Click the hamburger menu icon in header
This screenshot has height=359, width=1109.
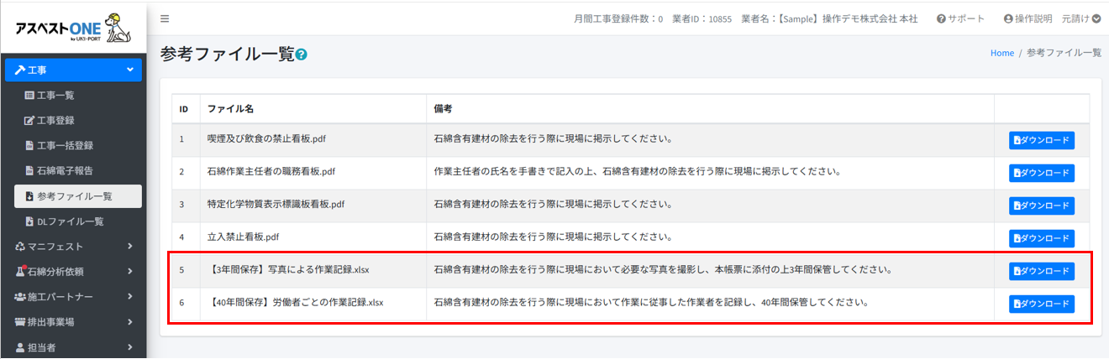coord(165,18)
